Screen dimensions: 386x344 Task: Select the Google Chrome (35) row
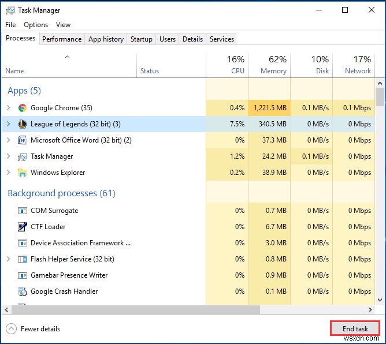(188, 108)
